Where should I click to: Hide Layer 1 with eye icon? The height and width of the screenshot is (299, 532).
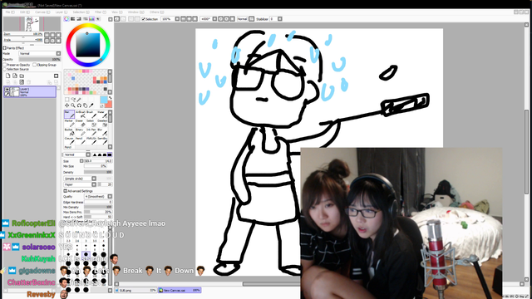pos(7,90)
